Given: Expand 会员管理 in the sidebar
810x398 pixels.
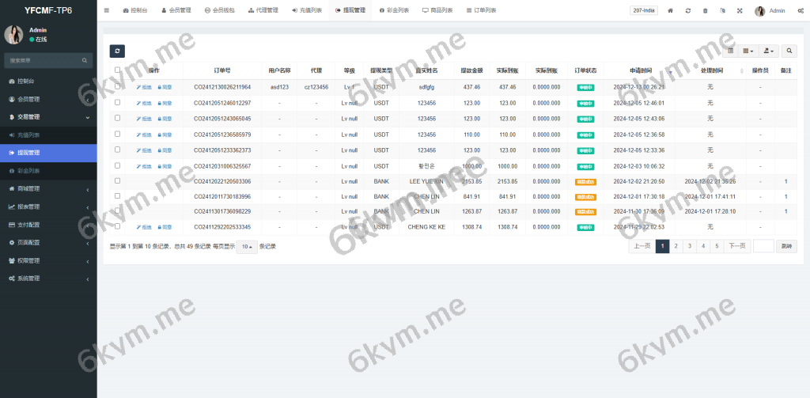Looking at the screenshot, I should click(x=48, y=99).
